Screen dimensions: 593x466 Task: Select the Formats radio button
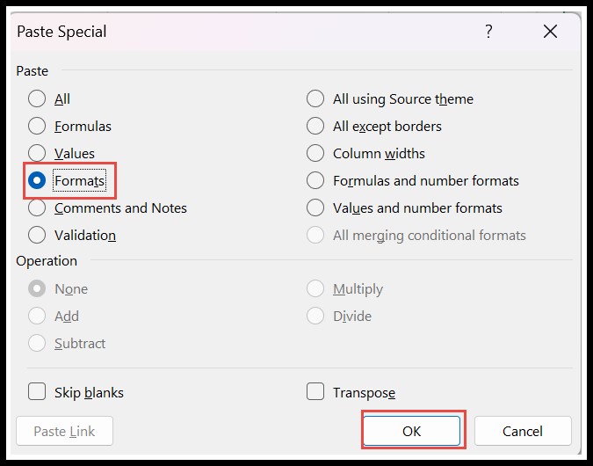(37, 181)
